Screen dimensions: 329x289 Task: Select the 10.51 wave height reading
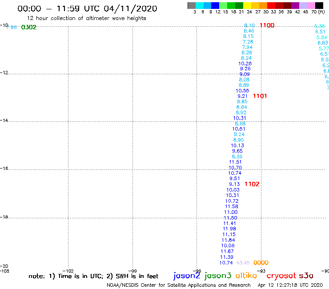pos(239,129)
